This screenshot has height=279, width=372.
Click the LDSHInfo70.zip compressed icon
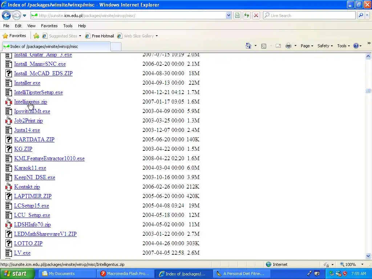9,225
